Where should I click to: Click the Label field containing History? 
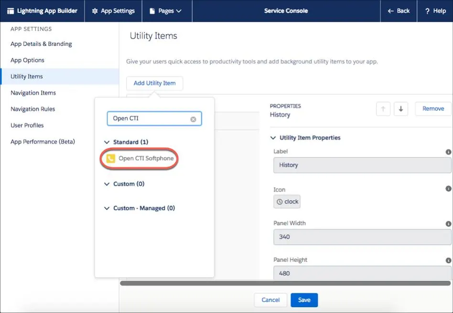pos(362,165)
